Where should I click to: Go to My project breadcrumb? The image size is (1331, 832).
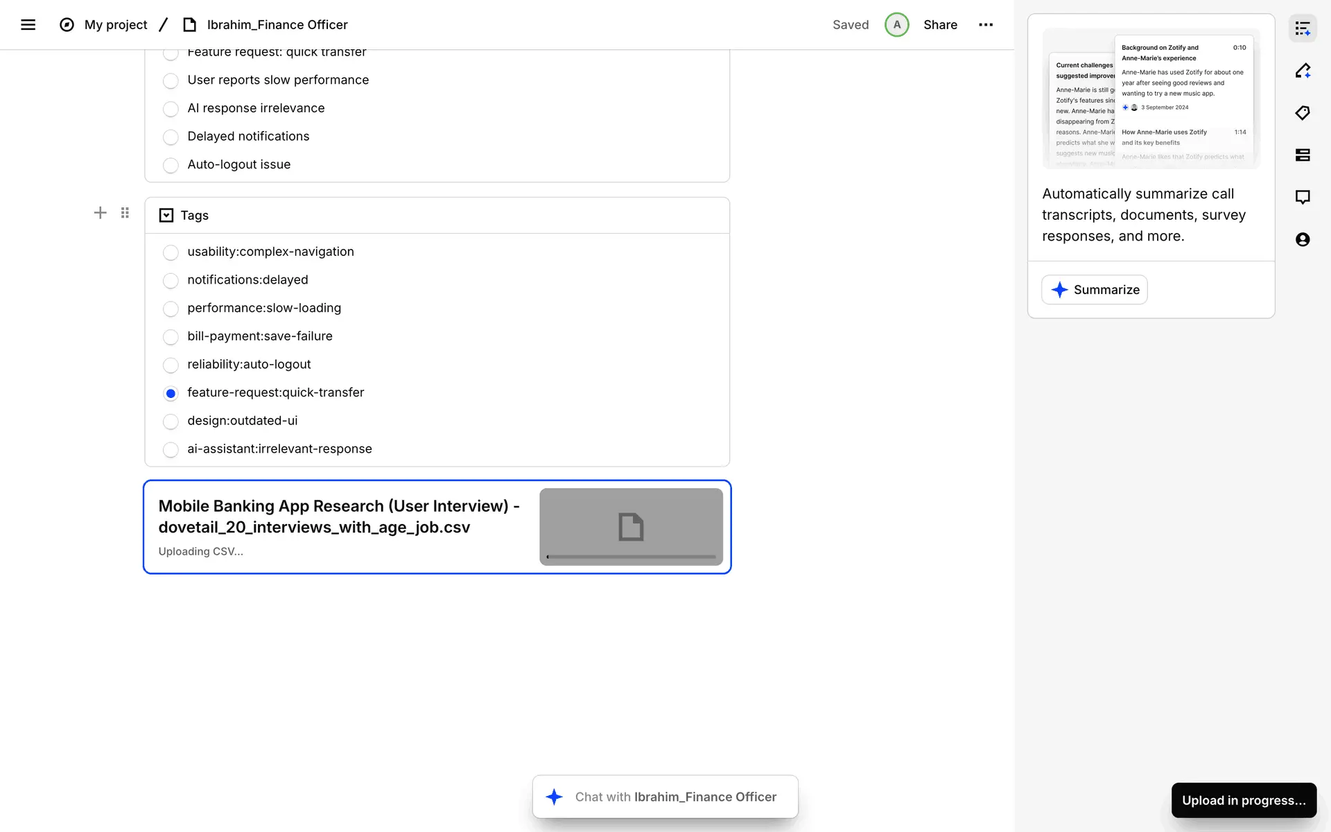point(116,25)
